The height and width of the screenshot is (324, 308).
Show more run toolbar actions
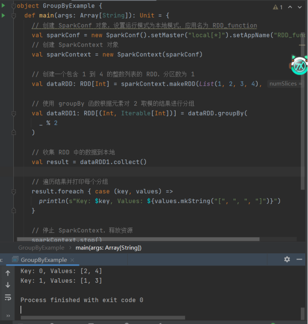pos(8,316)
